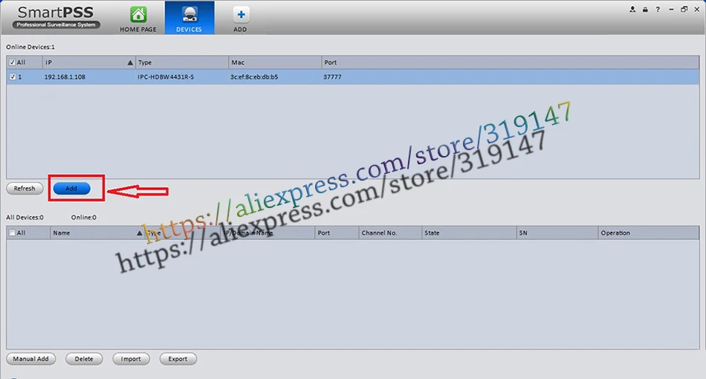Click the Export button
This screenshot has height=379, width=706.
pyautogui.click(x=178, y=359)
